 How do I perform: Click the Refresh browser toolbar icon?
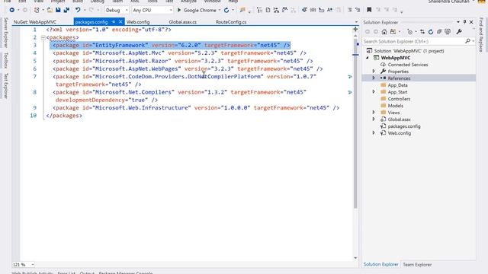[226, 10]
